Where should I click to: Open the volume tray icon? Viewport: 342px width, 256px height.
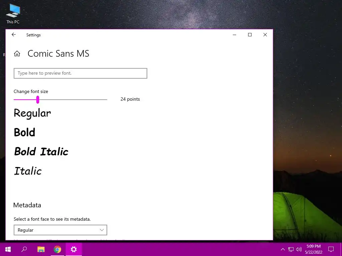point(299,249)
